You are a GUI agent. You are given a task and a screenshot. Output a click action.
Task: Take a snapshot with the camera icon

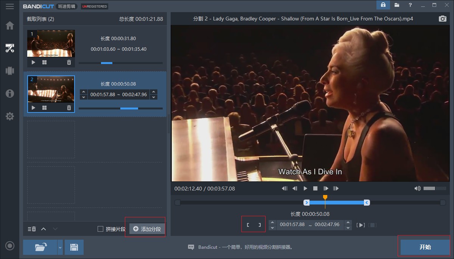coord(442,19)
